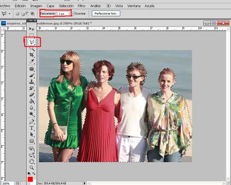The width and height of the screenshot is (231, 185).
Task: Select the Rectangle shape tool
Action: click(32, 141)
